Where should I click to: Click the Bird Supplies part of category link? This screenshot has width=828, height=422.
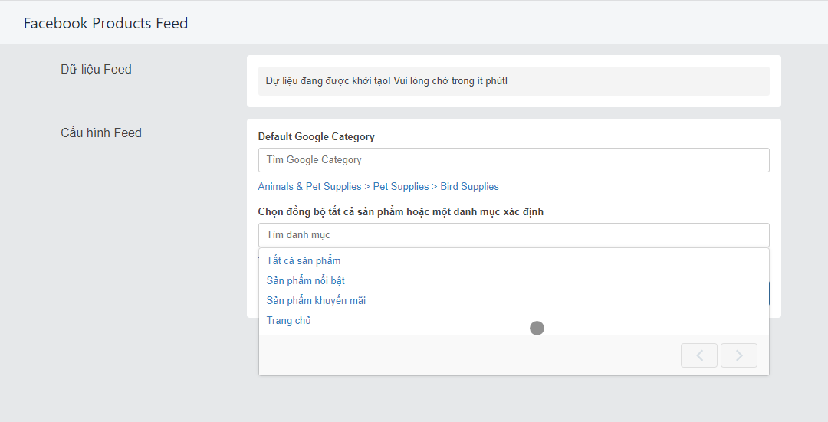(469, 186)
